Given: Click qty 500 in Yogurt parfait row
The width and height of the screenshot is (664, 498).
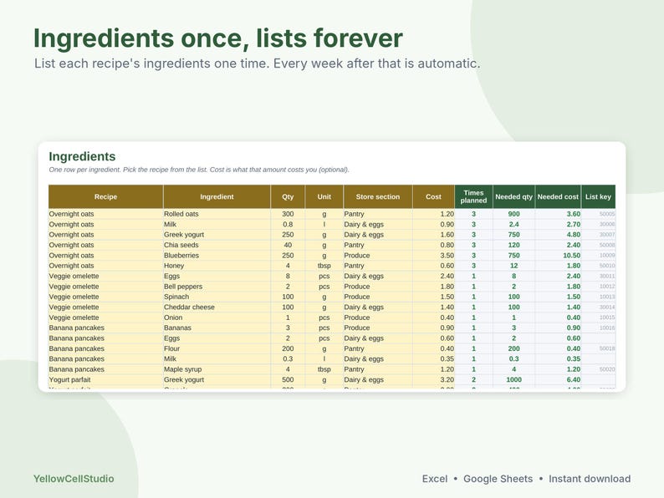Looking at the screenshot, I should [288, 379].
